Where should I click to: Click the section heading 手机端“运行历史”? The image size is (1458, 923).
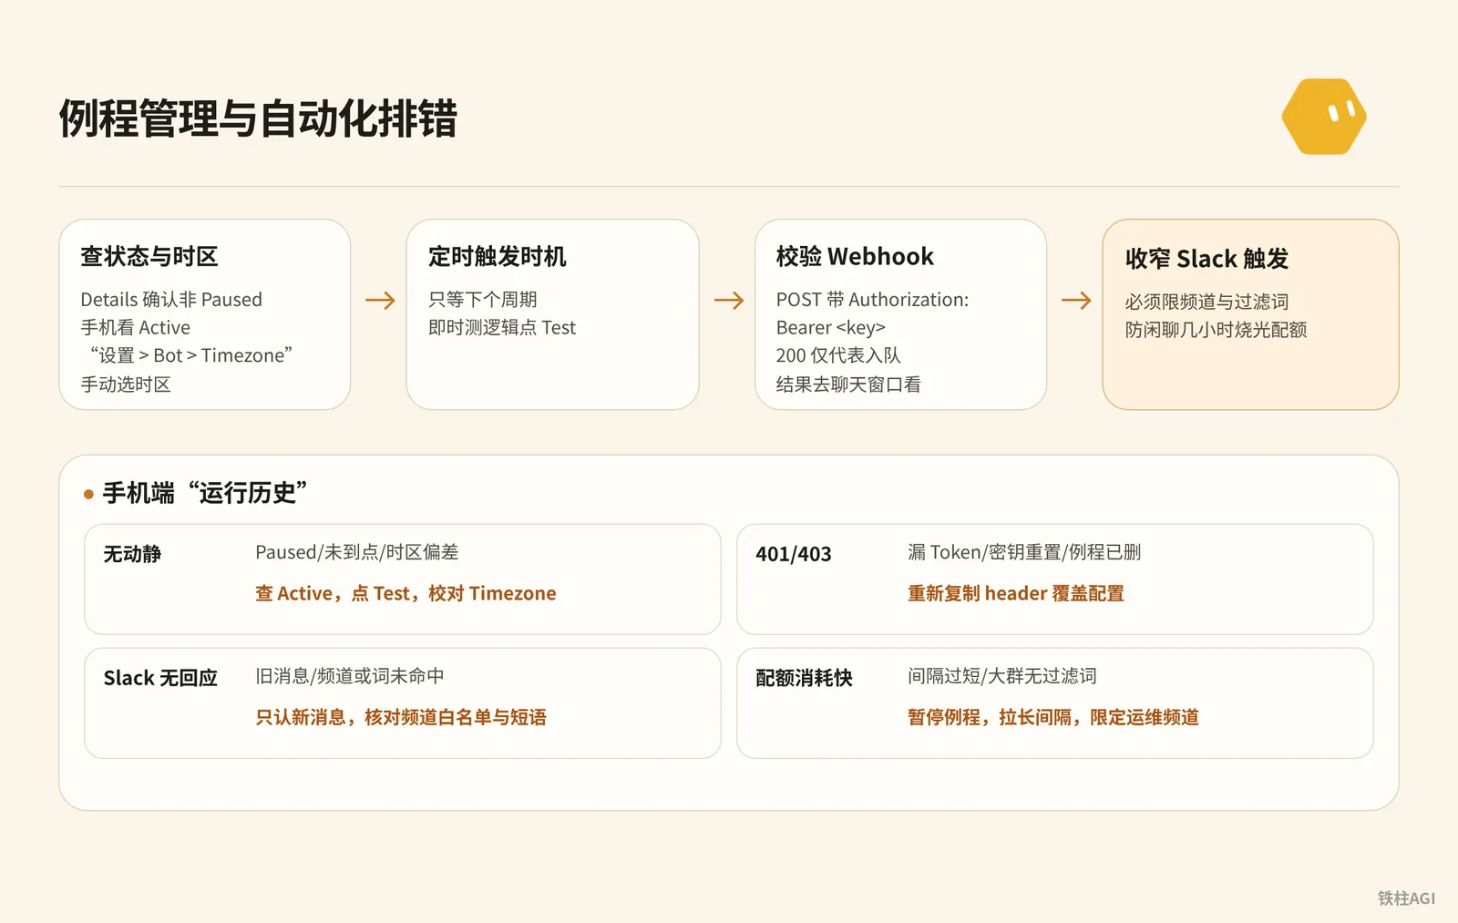[x=205, y=493]
